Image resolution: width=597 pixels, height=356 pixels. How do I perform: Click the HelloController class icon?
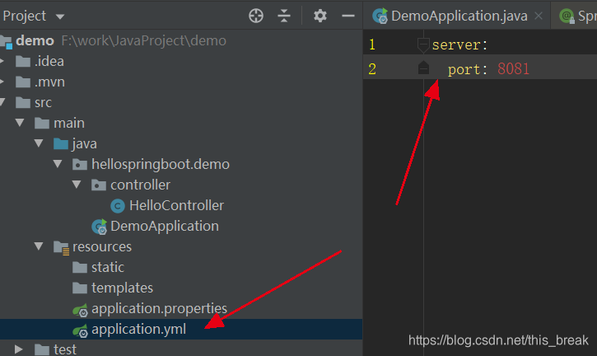pos(118,206)
